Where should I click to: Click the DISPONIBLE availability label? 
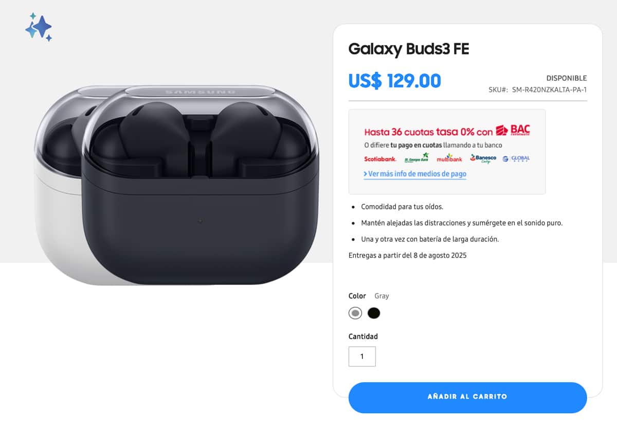click(x=566, y=78)
